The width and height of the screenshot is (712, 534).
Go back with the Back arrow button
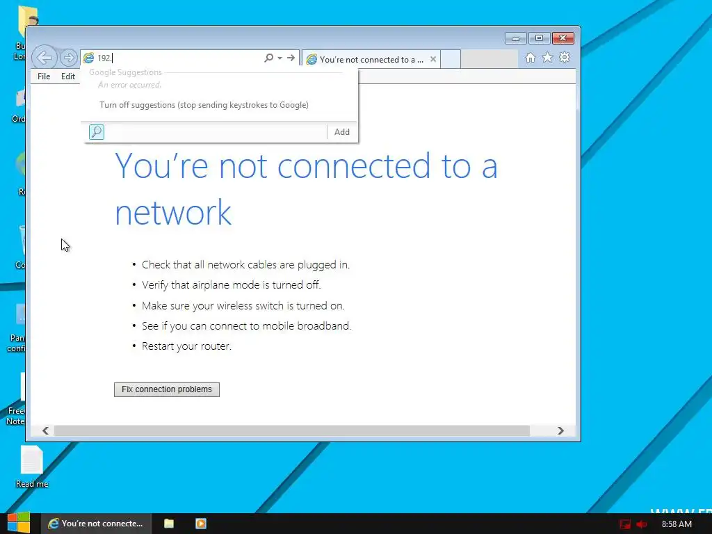click(x=44, y=58)
